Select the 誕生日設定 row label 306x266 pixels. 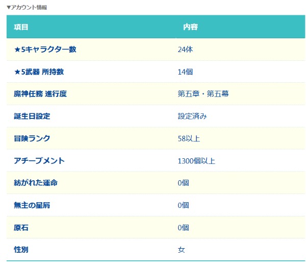[32, 116]
